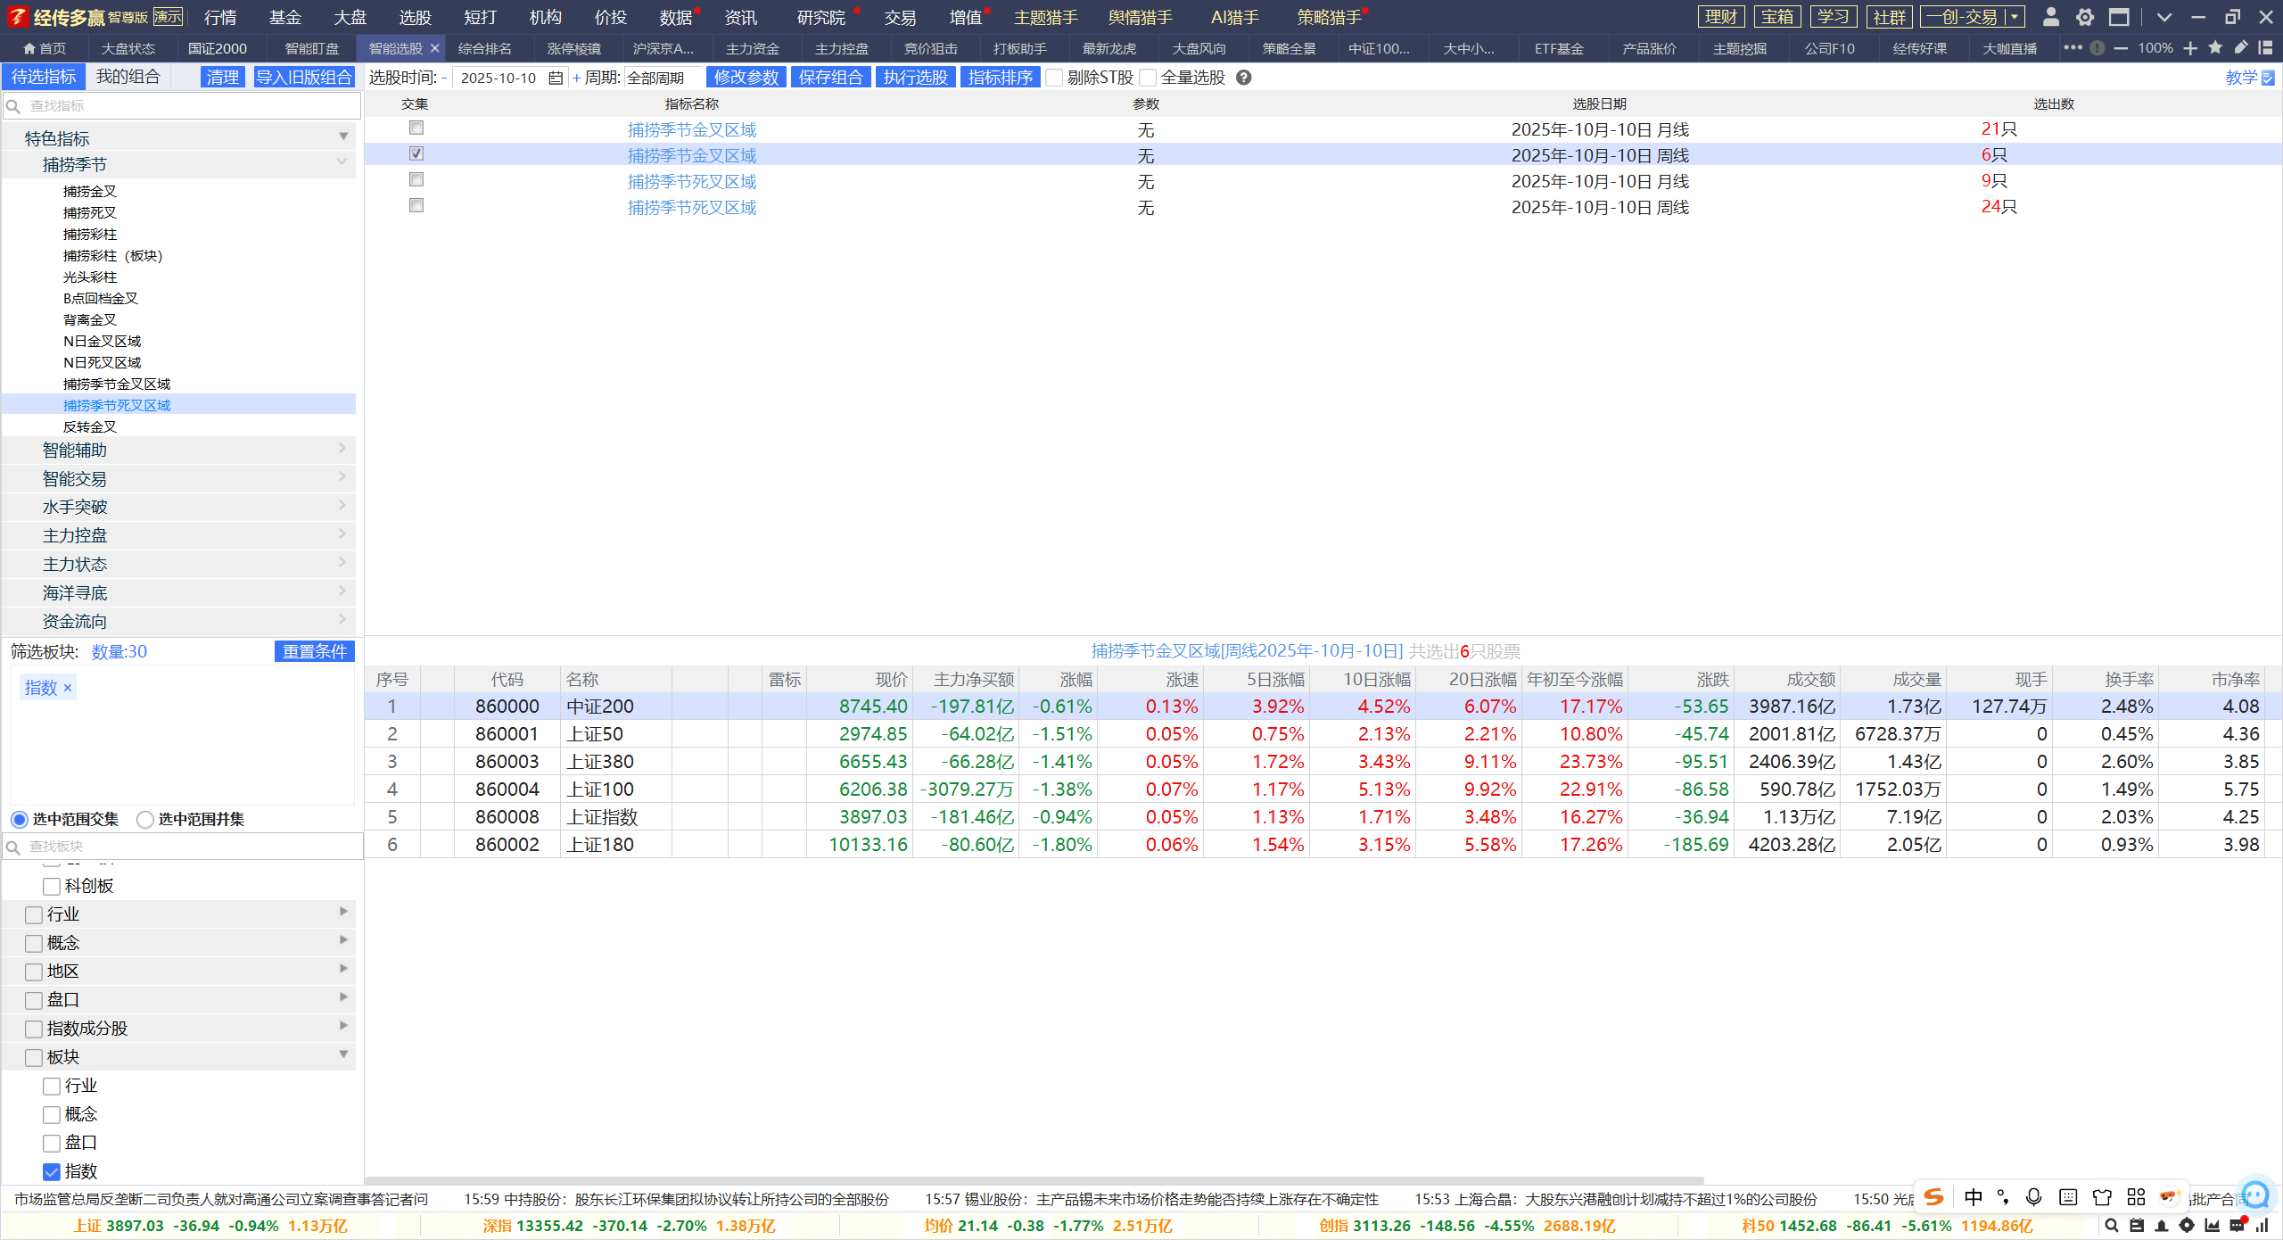Image resolution: width=2283 pixels, height=1240 pixels.
Task: Click the question mark help icon
Action: [x=1244, y=78]
